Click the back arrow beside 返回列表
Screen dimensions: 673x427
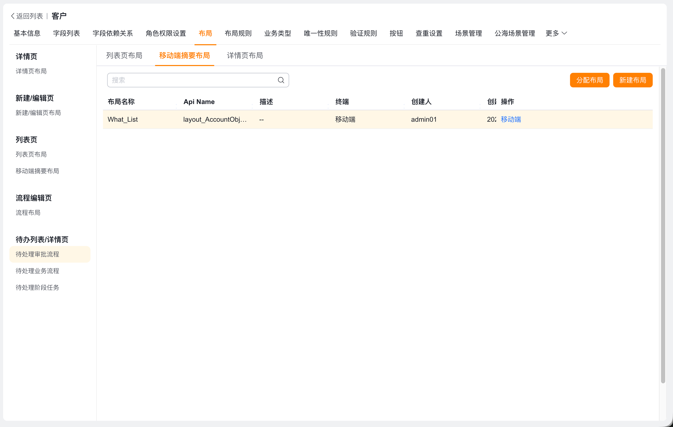(12, 16)
